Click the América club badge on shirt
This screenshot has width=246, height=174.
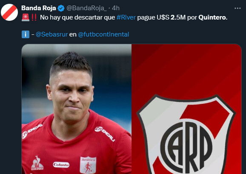click(x=88, y=165)
